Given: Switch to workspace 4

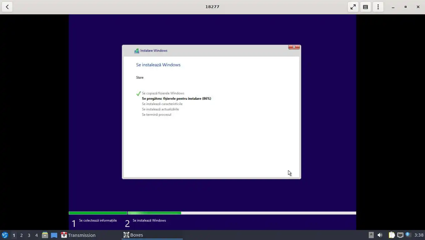Looking at the screenshot, I should (36, 235).
